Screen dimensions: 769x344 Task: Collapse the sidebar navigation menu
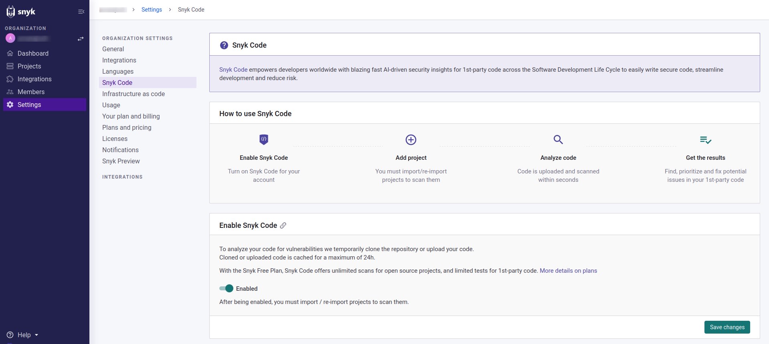click(x=81, y=12)
